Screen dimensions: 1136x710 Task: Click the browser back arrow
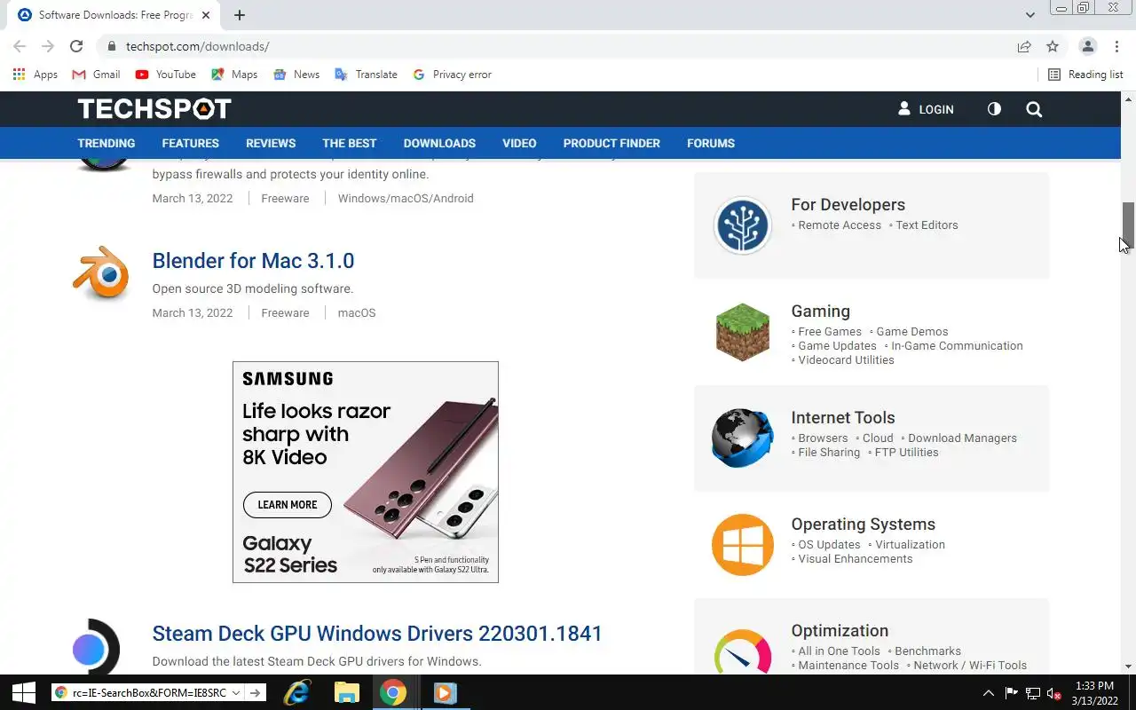20,46
